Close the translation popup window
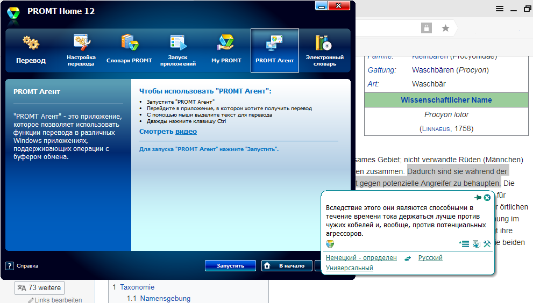Image resolution: width=533 pixels, height=303 pixels. point(487,197)
